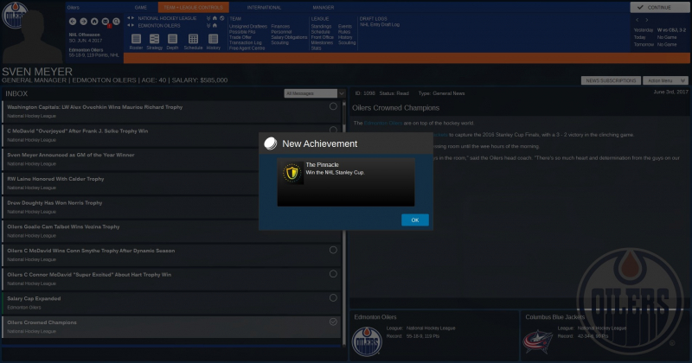Open the magnifier search icon
The width and height of the screenshot is (692, 363).
tap(117, 21)
